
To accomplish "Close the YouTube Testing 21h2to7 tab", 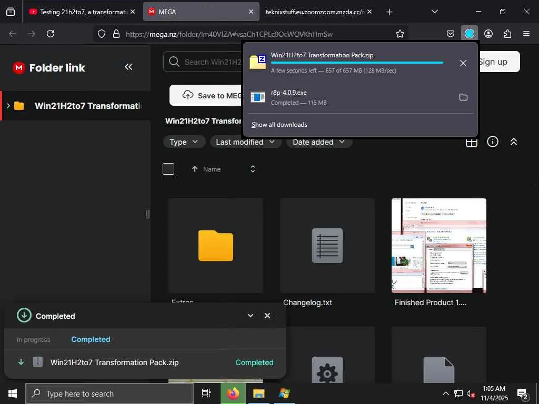I will (133, 12).
